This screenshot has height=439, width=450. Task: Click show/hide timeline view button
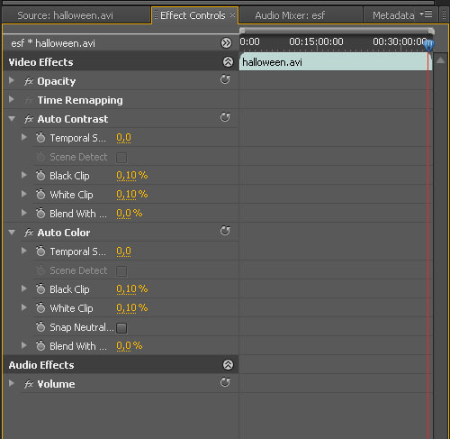pos(226,43)
